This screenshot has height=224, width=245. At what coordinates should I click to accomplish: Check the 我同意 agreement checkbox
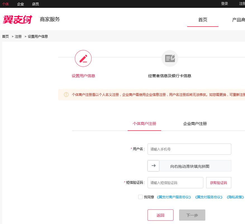point(141,197)
